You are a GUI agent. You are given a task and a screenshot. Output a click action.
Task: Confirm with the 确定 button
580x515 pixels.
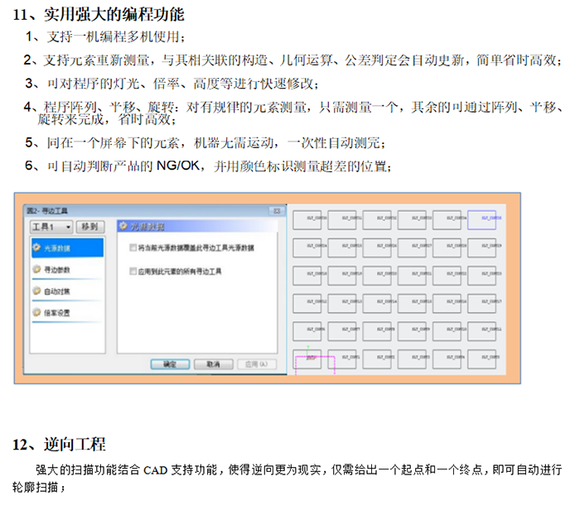[170, 363]
